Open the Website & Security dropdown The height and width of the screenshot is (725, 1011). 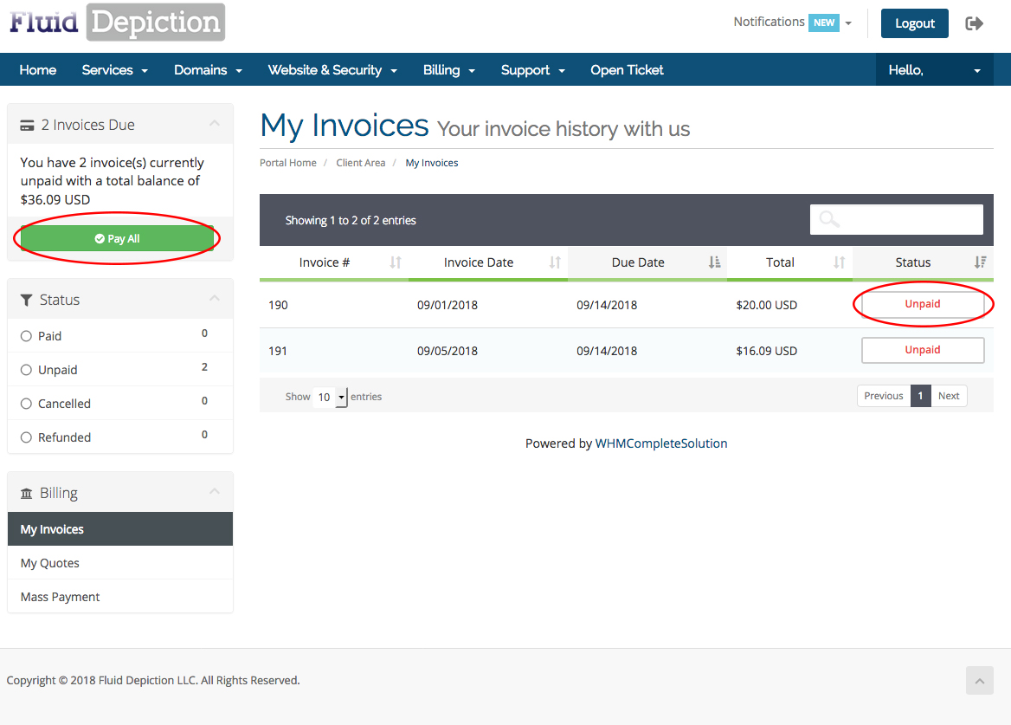coord(332,69)
